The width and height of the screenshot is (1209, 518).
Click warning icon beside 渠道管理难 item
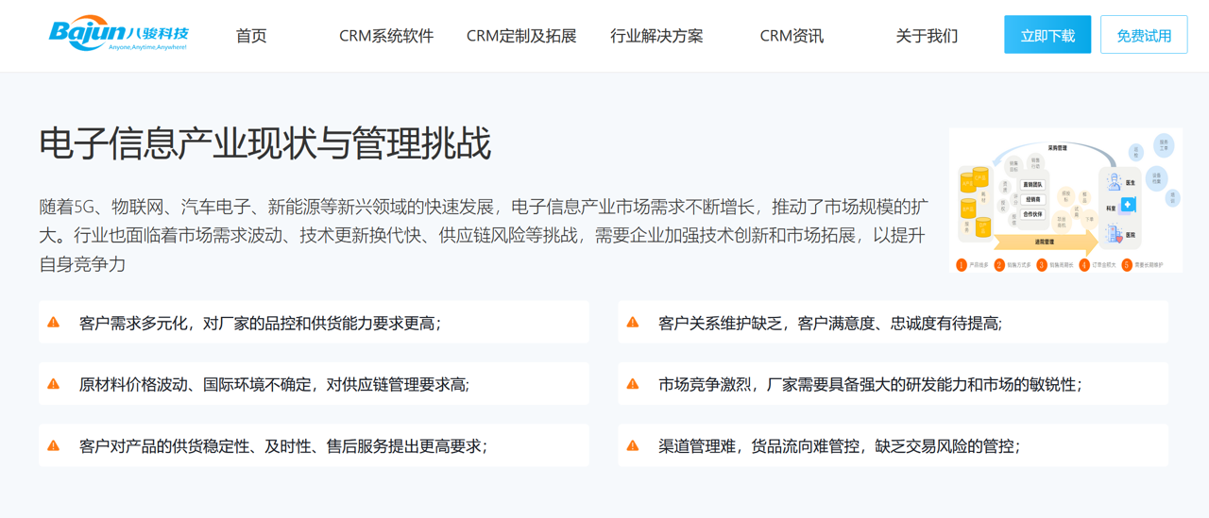(633, 445)
